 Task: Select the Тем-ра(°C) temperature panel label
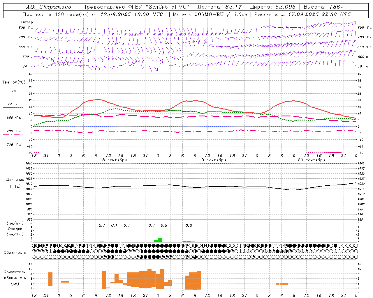click(x=14, y=82)
